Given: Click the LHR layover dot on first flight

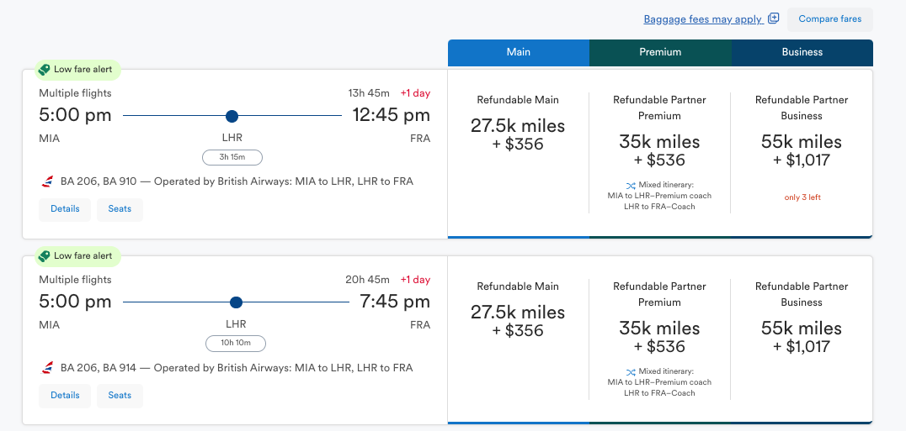Looking at the screenshot, I should [232, 116].
